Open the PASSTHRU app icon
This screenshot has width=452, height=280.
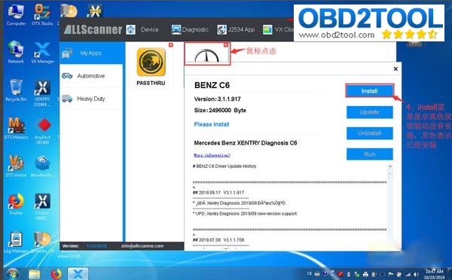tap(151, 62)
